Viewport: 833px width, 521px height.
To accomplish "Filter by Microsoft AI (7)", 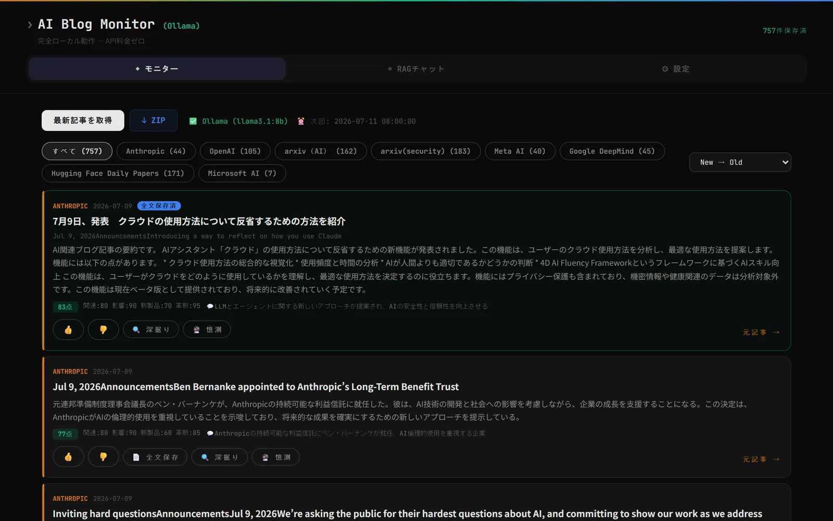I will pyautogui.click(x=242, y=173).
